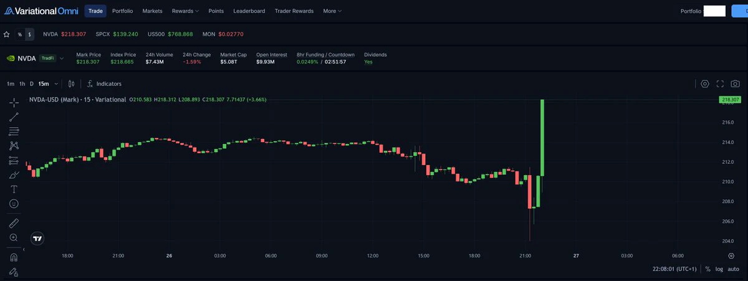This screenshot has height=281, width=748.
Task: Select NVDA $218.307 in ticker bar
Action: 64,34
